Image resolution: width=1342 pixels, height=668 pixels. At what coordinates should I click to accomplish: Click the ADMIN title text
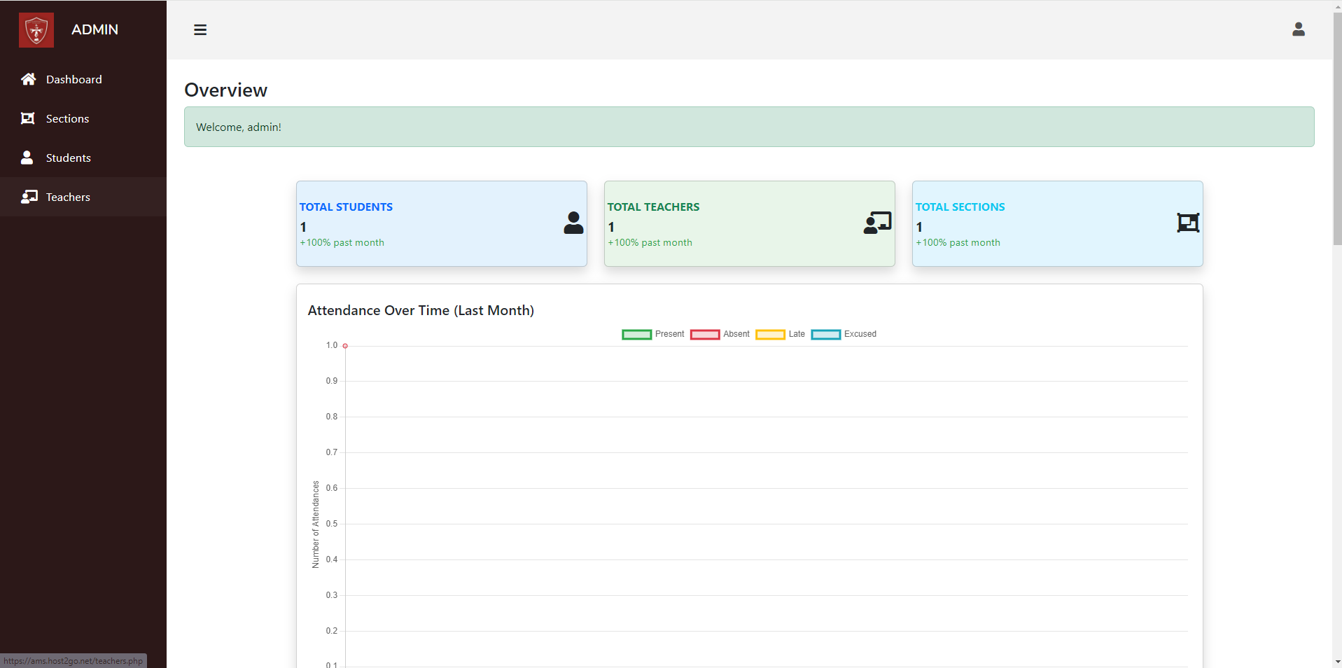coord(95,30)
